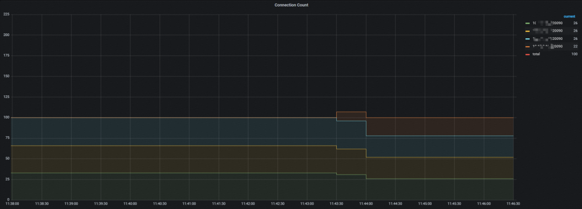
Task: Open color picker for red total swatch
Action: click(x=528, y=54)
